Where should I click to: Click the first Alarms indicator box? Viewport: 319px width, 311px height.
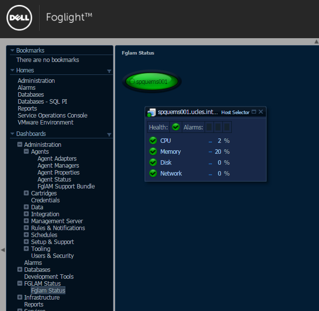coord(209,127)
